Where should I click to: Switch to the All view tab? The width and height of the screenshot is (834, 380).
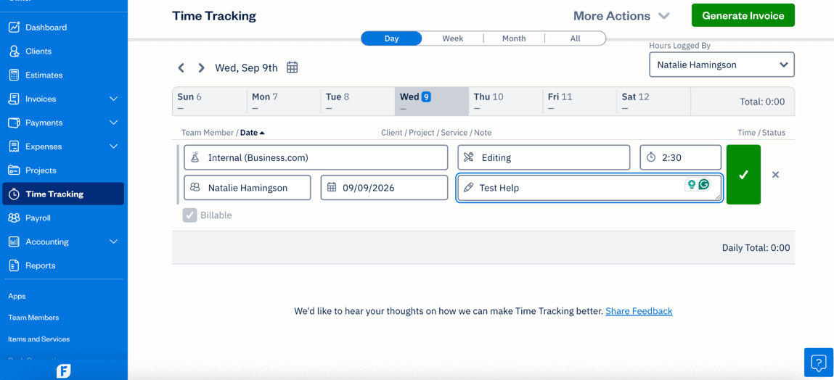pos(575,38)
